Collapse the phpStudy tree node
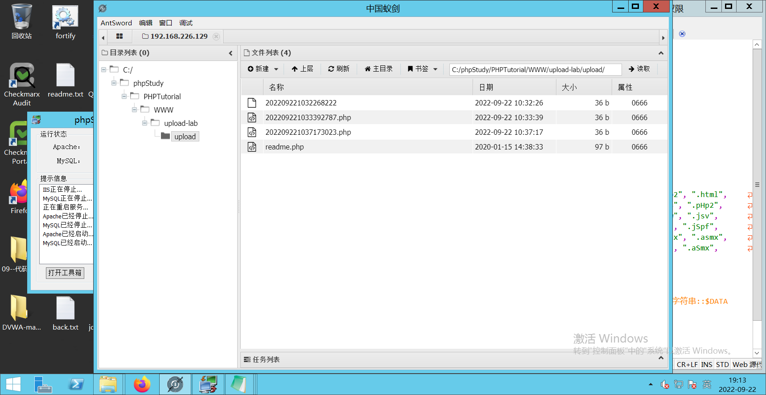The width and height of the screenshot is (766, 395). (x=114, y=83)
